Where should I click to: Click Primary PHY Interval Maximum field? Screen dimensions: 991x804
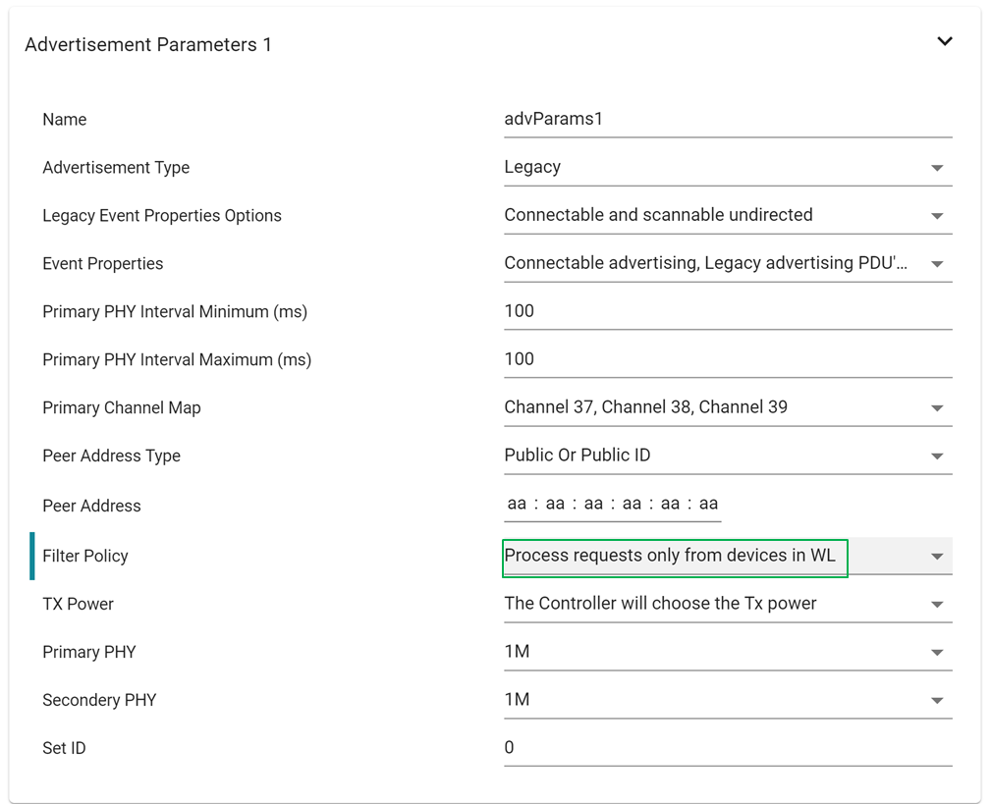[727, 359]
